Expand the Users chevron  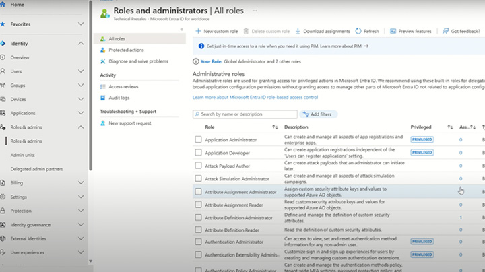click(81, 71)
